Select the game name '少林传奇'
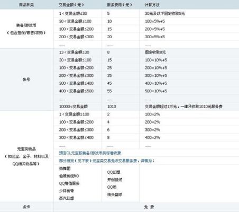Viewport: 239px width, 212px height. 67,191
